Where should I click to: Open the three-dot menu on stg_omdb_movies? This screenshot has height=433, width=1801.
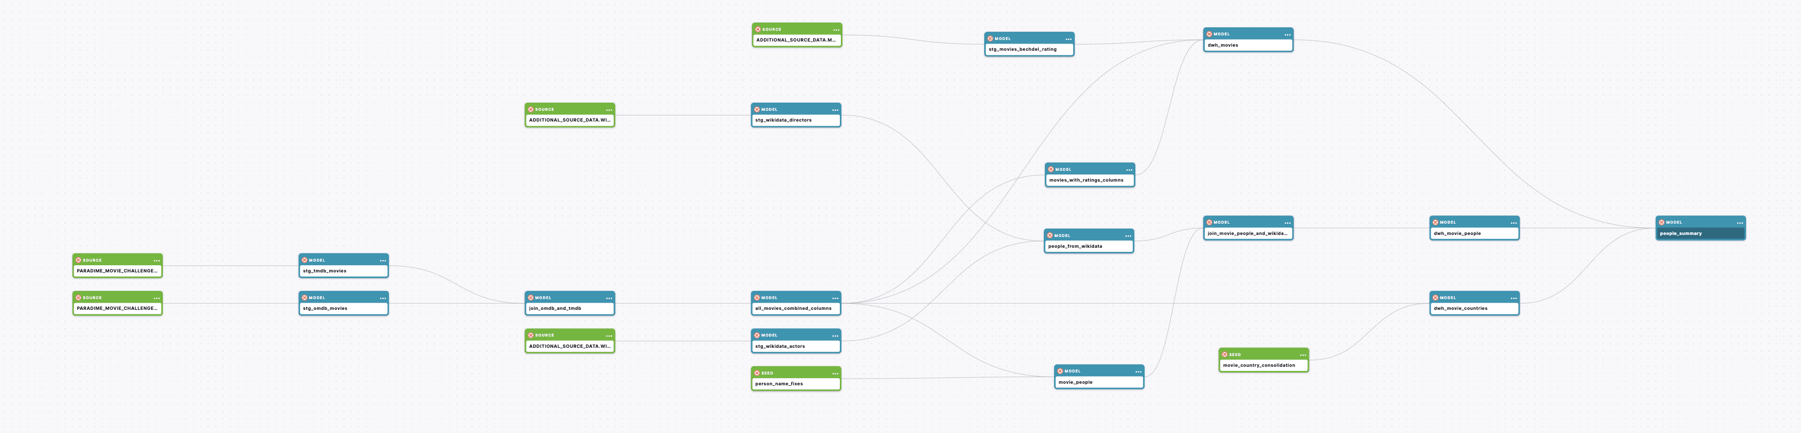[x=382, y=299]
